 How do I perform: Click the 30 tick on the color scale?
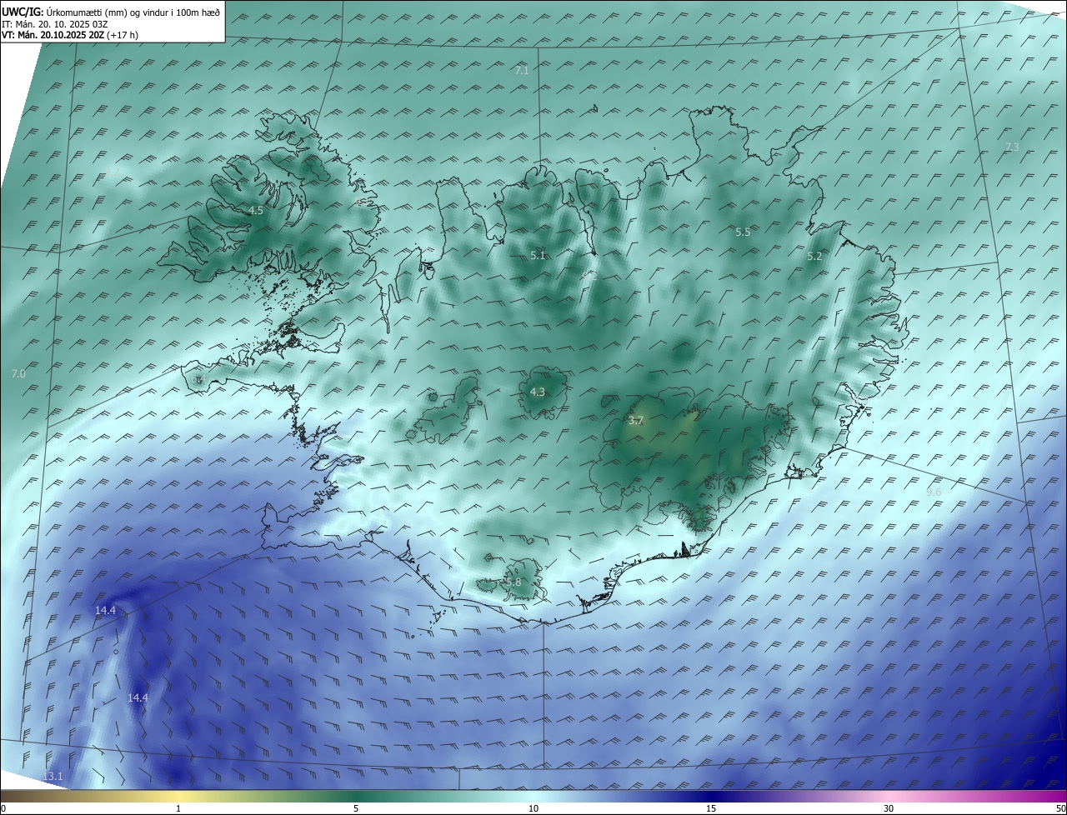tap(889, 808)
